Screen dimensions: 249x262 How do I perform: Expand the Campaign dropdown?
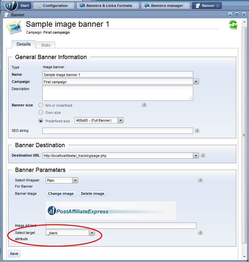tap(196, 82)
